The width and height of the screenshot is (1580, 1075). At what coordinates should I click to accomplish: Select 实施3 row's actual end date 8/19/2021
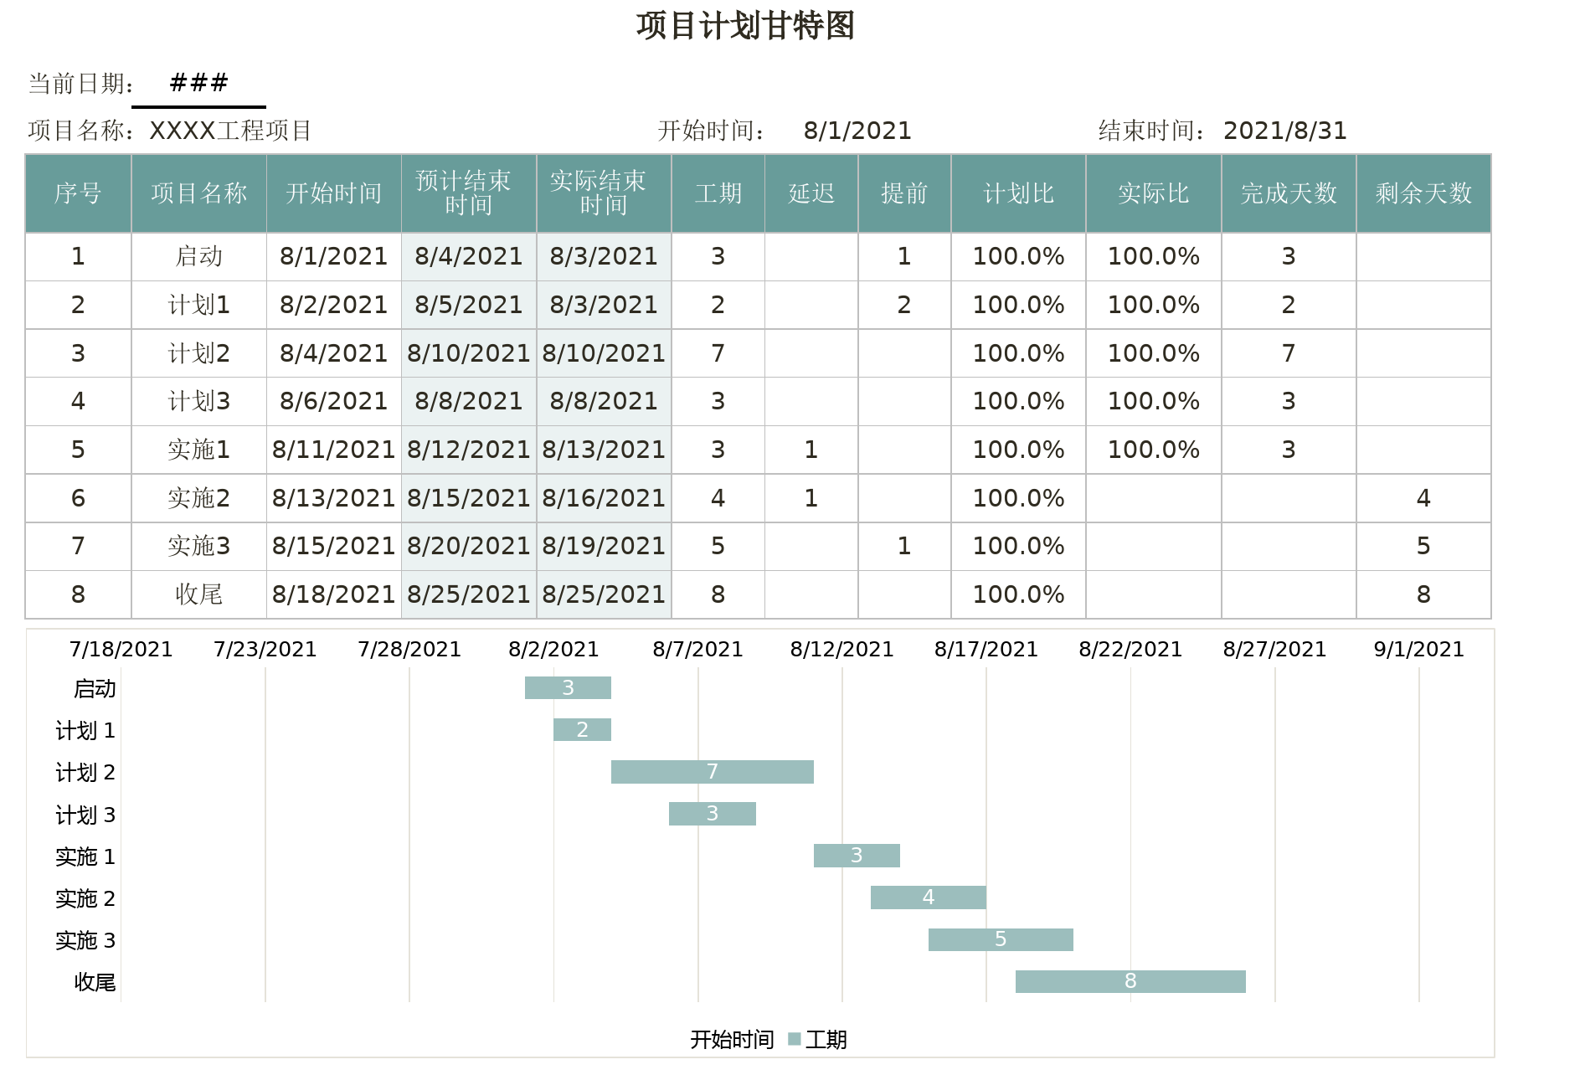[604, 546]
